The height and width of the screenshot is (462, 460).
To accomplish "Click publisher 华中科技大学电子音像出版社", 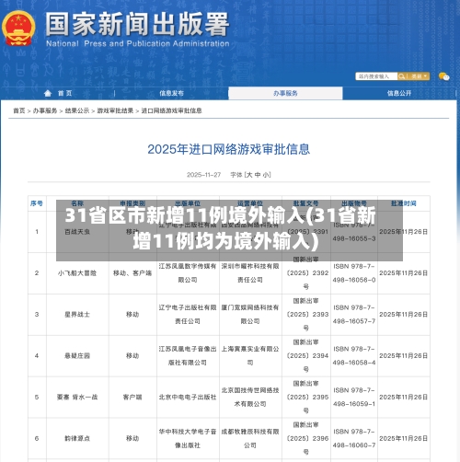I will pyautogui.click(x=188, y=439).
